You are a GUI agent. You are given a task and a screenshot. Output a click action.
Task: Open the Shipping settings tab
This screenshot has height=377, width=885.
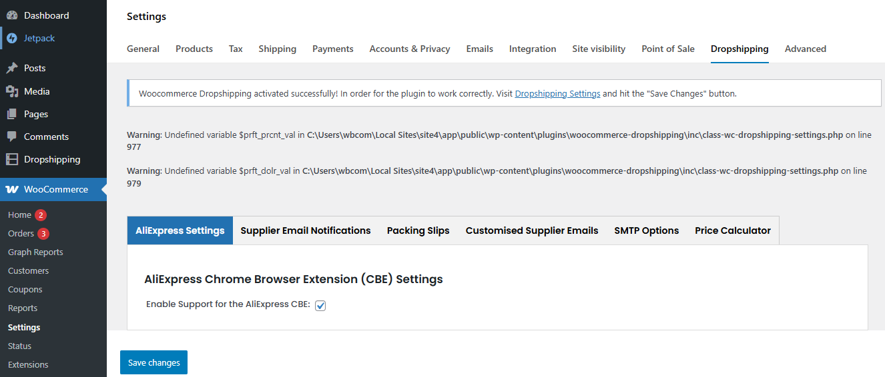pyautogui.click(x=277, y=49)
